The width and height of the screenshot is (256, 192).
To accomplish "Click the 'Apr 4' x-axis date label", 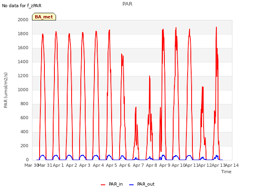I will coord(98,165).
